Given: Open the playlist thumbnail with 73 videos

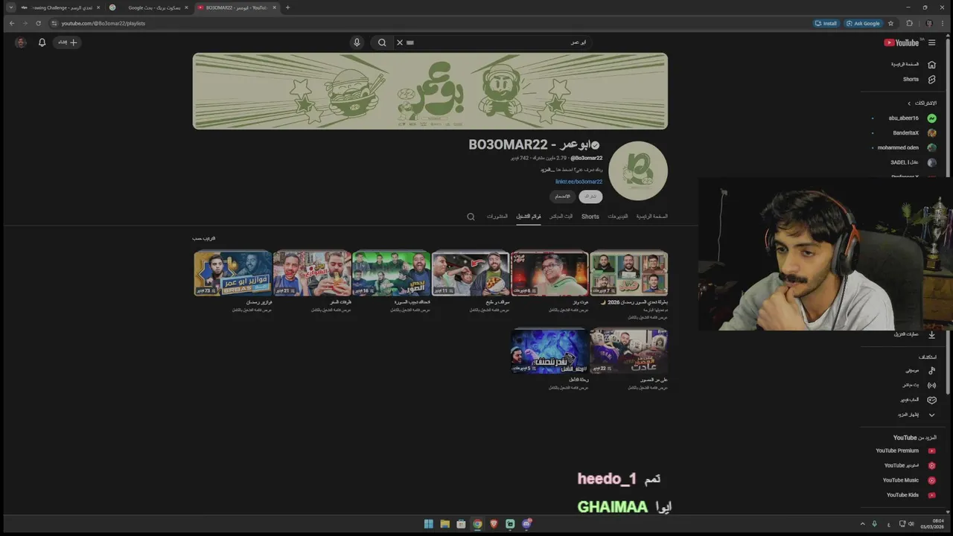Looking at the screenshot, I should 233,274.
